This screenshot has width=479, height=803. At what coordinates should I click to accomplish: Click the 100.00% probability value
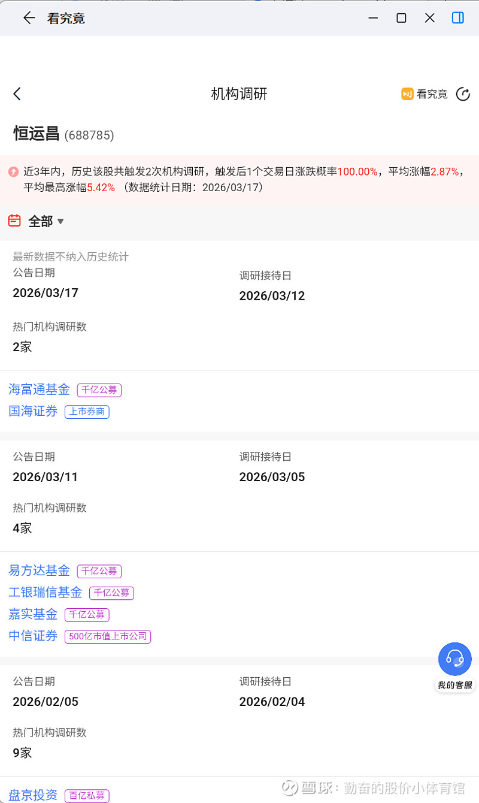click(357, 172)
